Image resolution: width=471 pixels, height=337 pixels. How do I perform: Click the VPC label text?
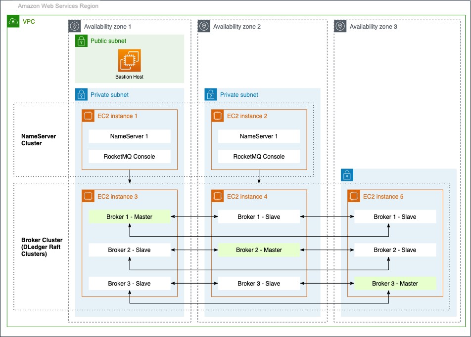29,22
